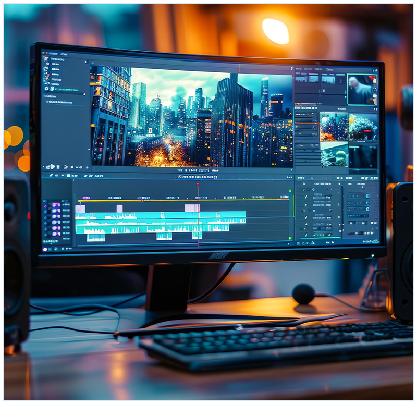
Task: Click the eye icon in left sidebar
Action: 46,89
